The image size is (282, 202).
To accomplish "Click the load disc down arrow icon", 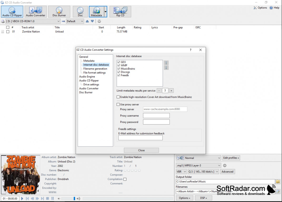I will (92, 21).
